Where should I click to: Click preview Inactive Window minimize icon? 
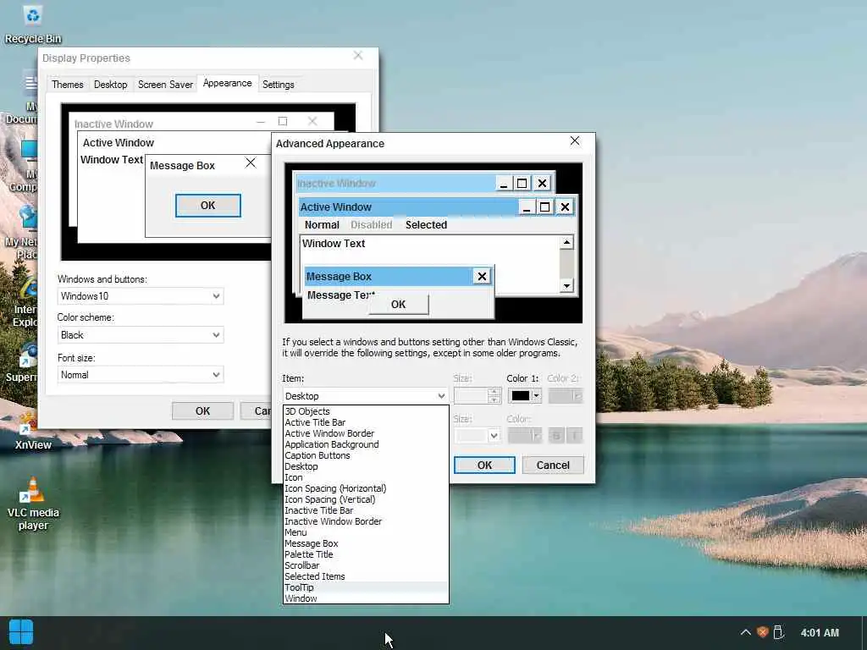click(x=503, y=183)
